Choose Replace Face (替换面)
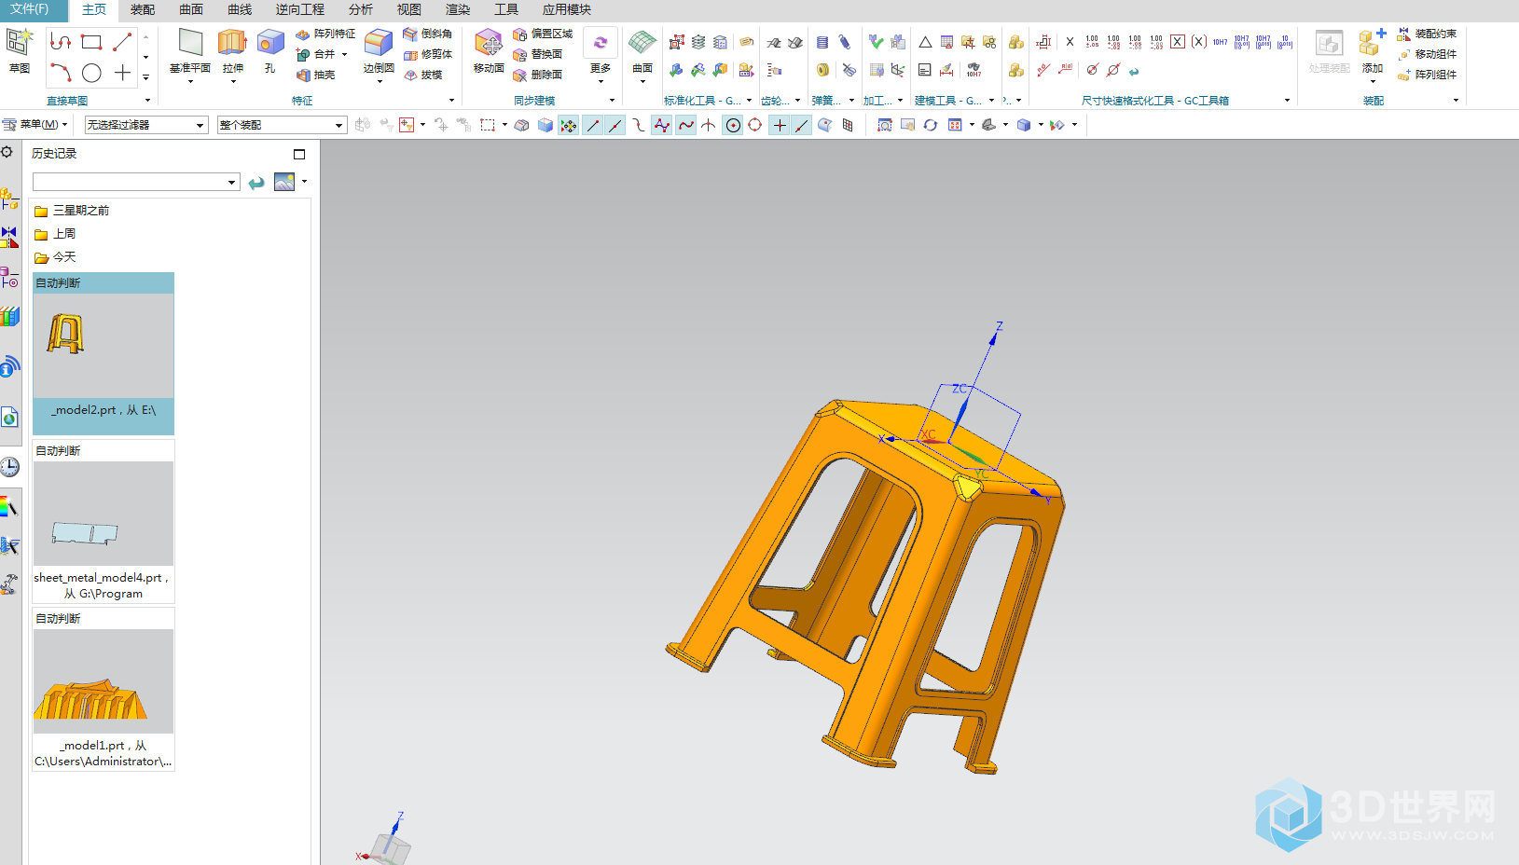The width and height of the screenshot is (1519, 865). tap(538, 54)
